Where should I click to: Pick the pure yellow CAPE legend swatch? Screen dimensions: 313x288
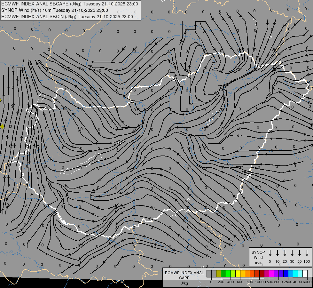pos(238,274)
